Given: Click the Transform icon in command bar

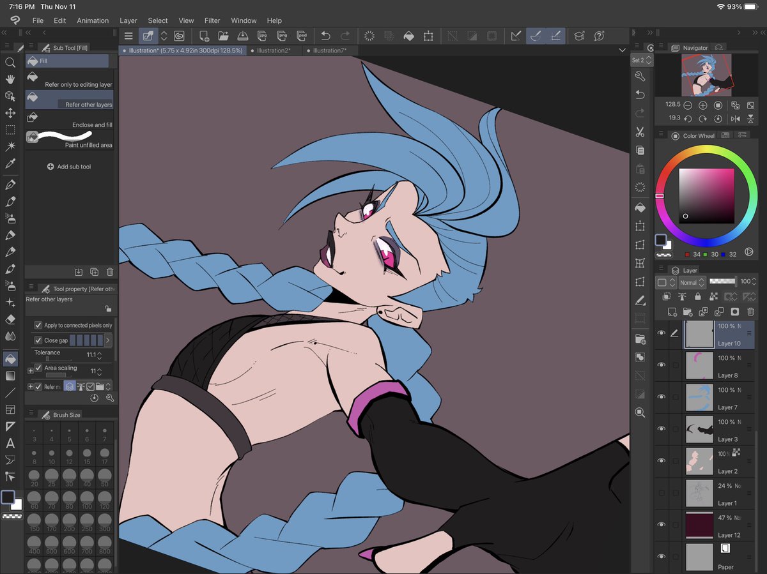Looking at the screenshot, I should (x=428, y=36).
